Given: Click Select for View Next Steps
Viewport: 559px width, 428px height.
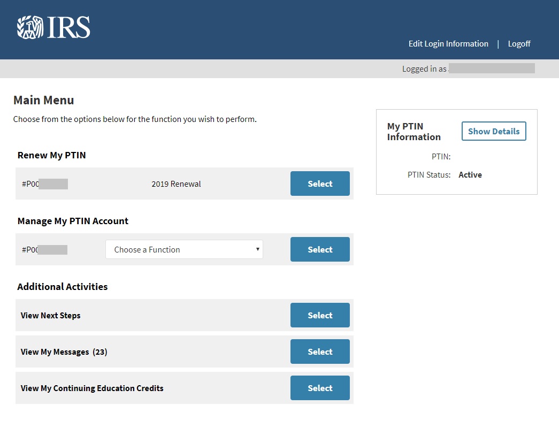Looking at the screenshot, I should pos(320,315).
